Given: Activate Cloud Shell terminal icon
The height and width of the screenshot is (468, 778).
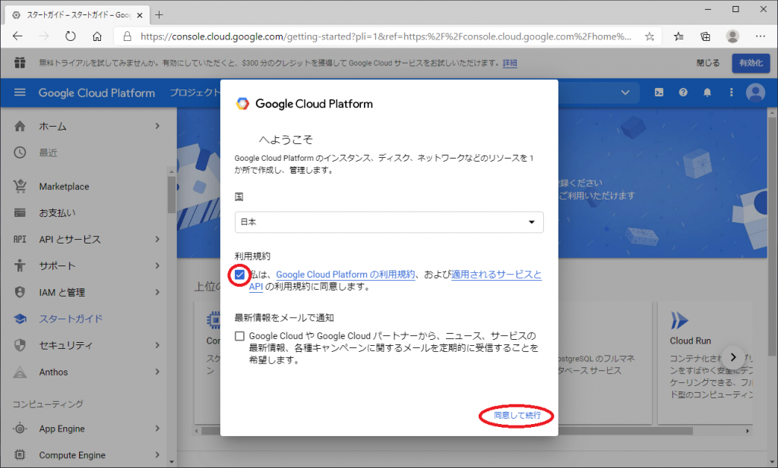Looking at the screenshot, I should tap(659, 93).
